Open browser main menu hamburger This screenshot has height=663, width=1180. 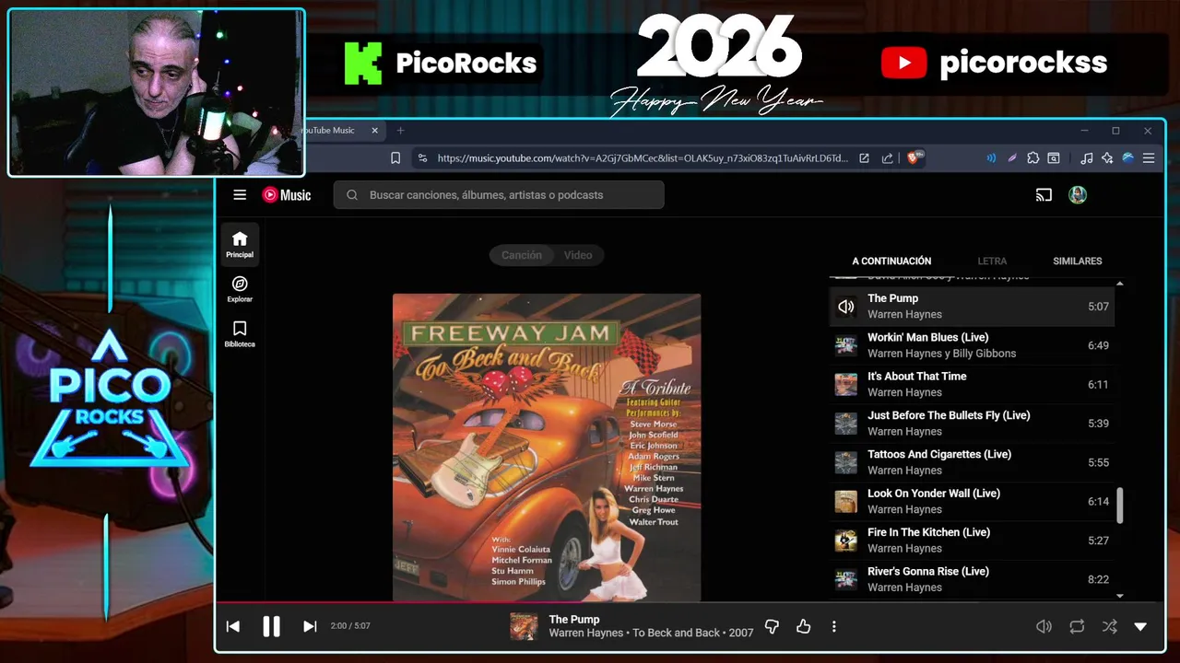[x=1149, y=158]
